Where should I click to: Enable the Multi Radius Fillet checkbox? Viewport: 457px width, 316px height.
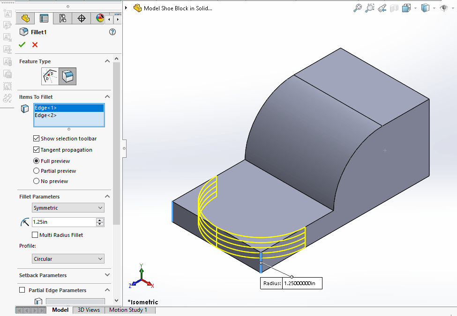pyautogui.click(x=35, y=235)
